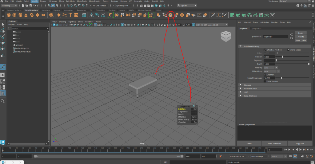Open the Mesh Tools menu
The image size is (315, 164).
tap(82, 2)
